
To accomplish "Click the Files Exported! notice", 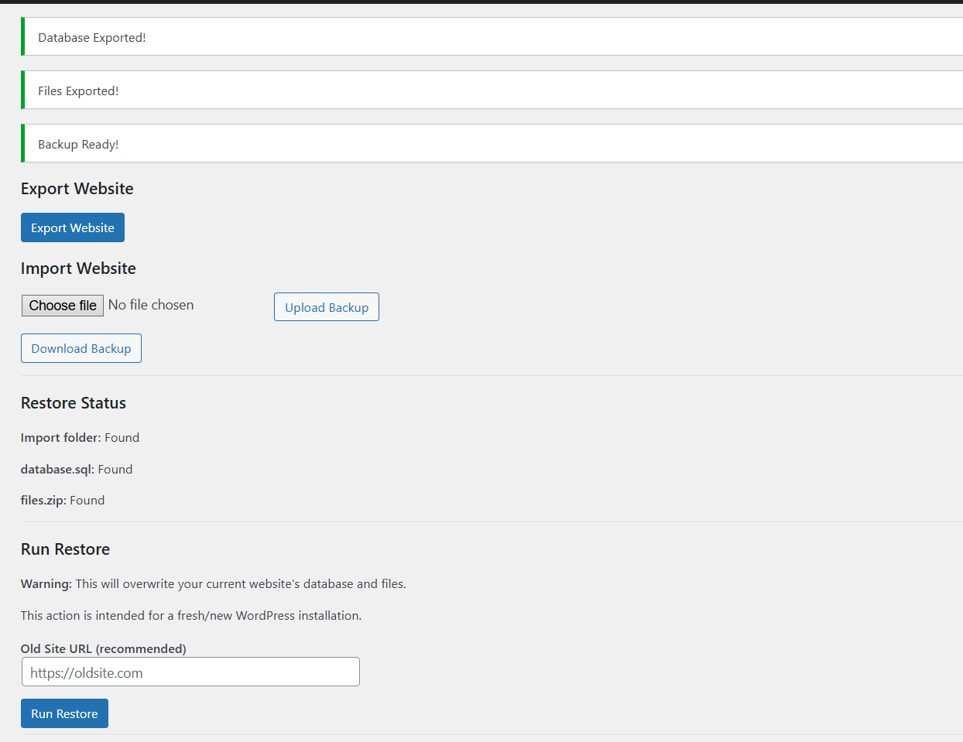I will (x=78, y=91).
